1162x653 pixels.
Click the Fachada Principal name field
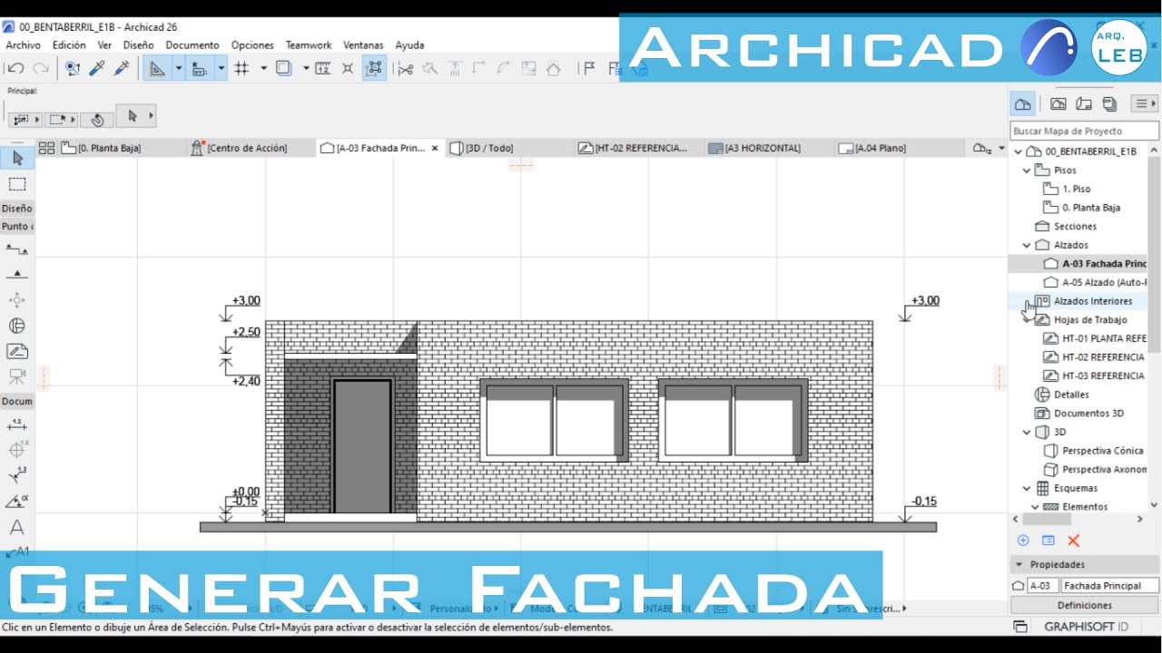(1109, 586)
